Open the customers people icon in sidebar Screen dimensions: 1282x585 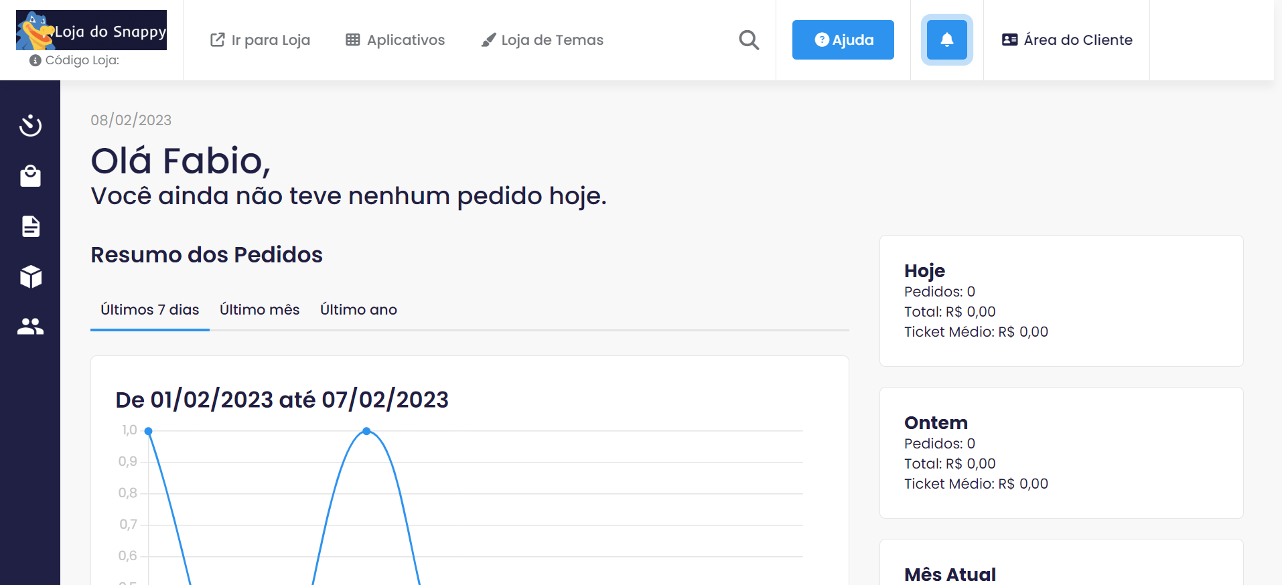(x=30, y=327)
